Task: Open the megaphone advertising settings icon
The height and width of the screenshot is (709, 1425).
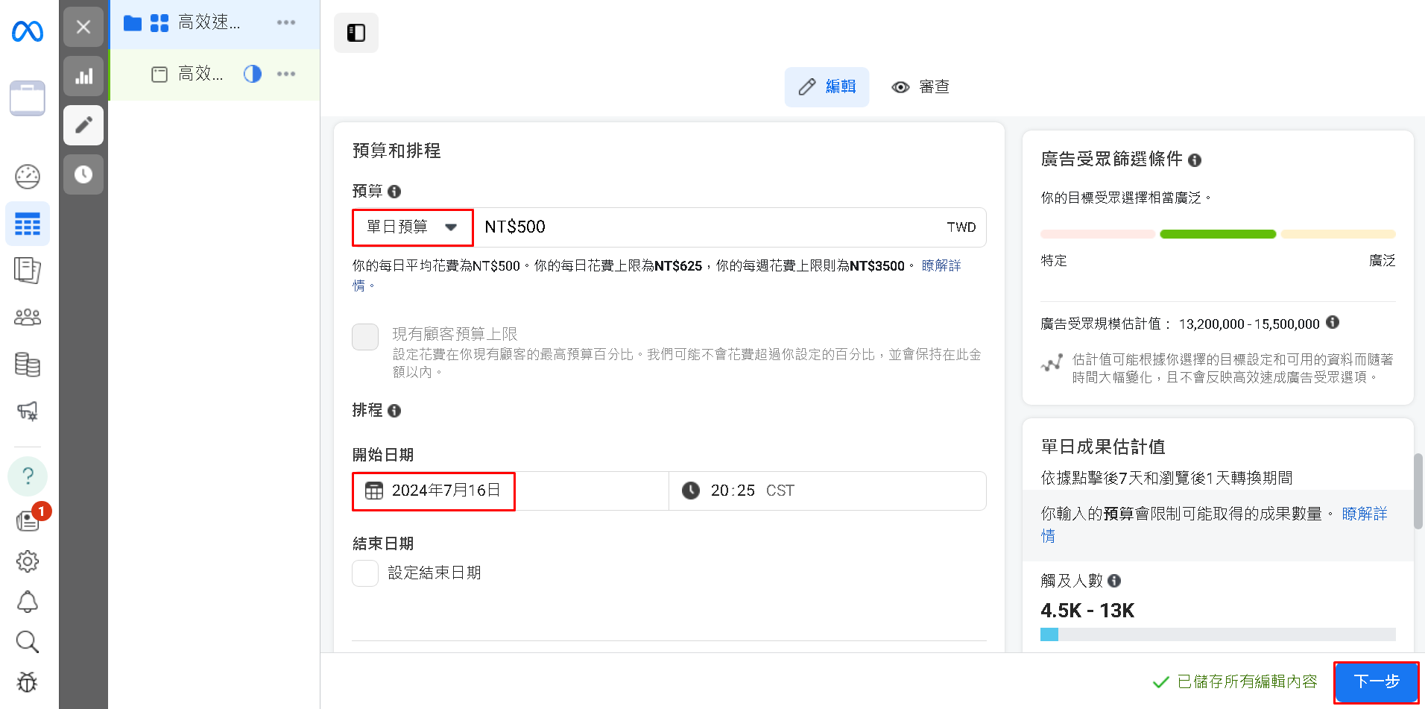Action: (x=28, y=411)
